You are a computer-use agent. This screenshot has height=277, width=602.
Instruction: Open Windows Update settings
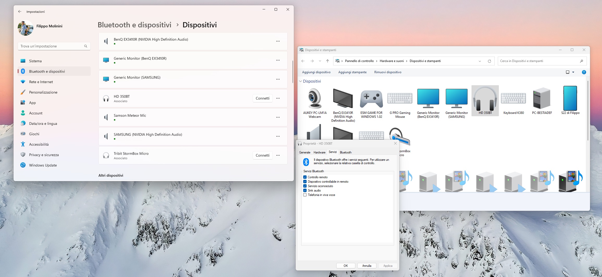click(54, 165)
